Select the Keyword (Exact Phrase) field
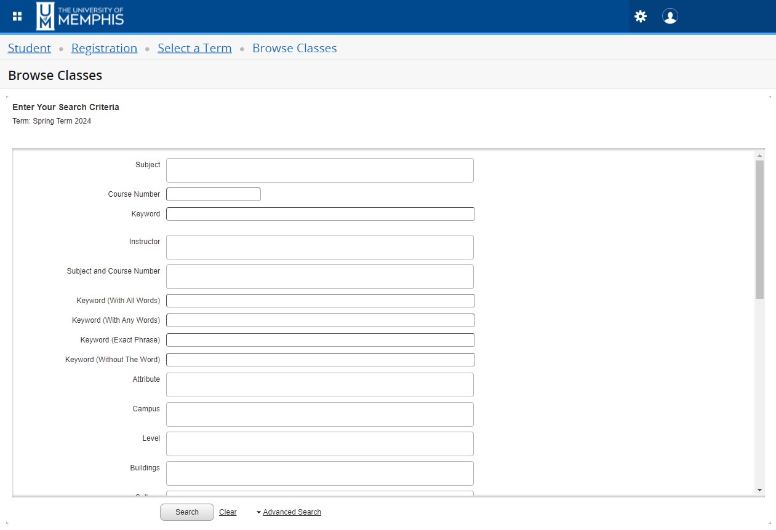776x530 pixels. tap(321, 339)
